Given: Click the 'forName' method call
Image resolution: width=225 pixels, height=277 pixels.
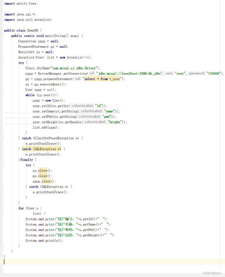Looking at the screenshot, I should (x=43, y=68).
